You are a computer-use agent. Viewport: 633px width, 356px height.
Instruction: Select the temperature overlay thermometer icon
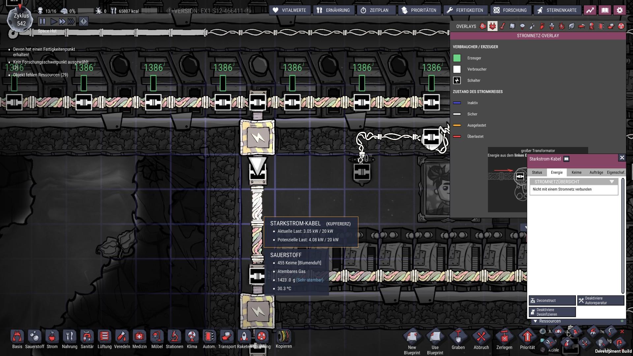click(502, 26)
